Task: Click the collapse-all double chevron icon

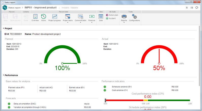Action: (x=187, y=8)
